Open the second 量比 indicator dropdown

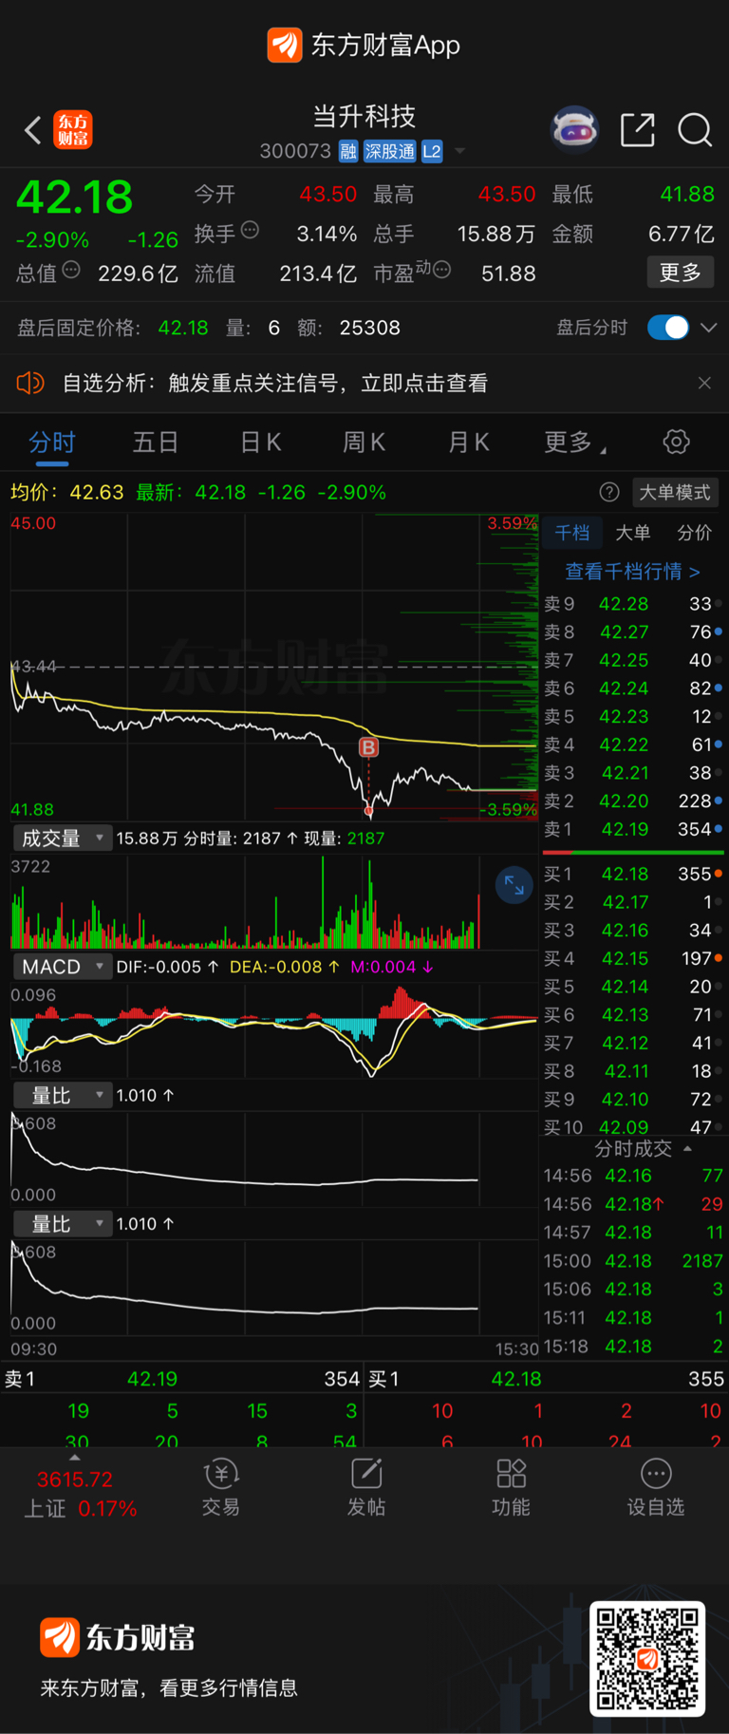[x=62, y=1224]
